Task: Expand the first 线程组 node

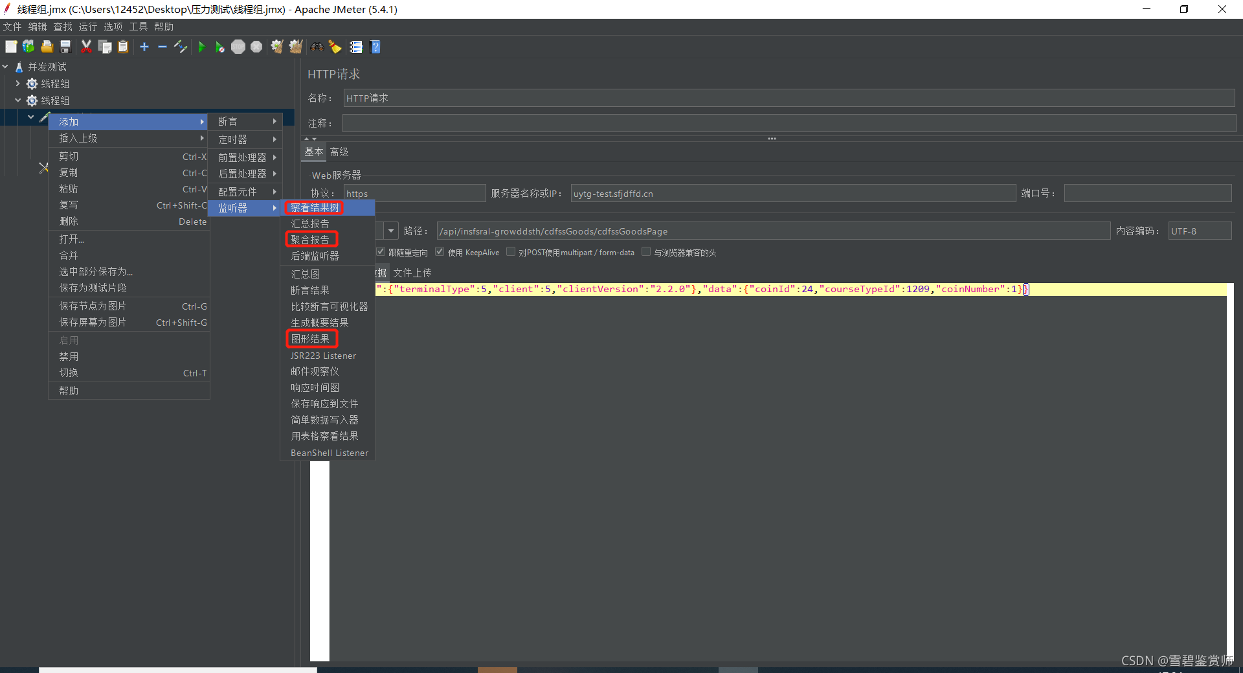Action: coord(17,83)
